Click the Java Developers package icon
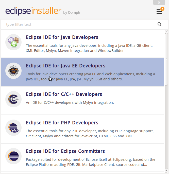This screenshot has height=174, width=169. pyautogui.click(x=13, y=42)
